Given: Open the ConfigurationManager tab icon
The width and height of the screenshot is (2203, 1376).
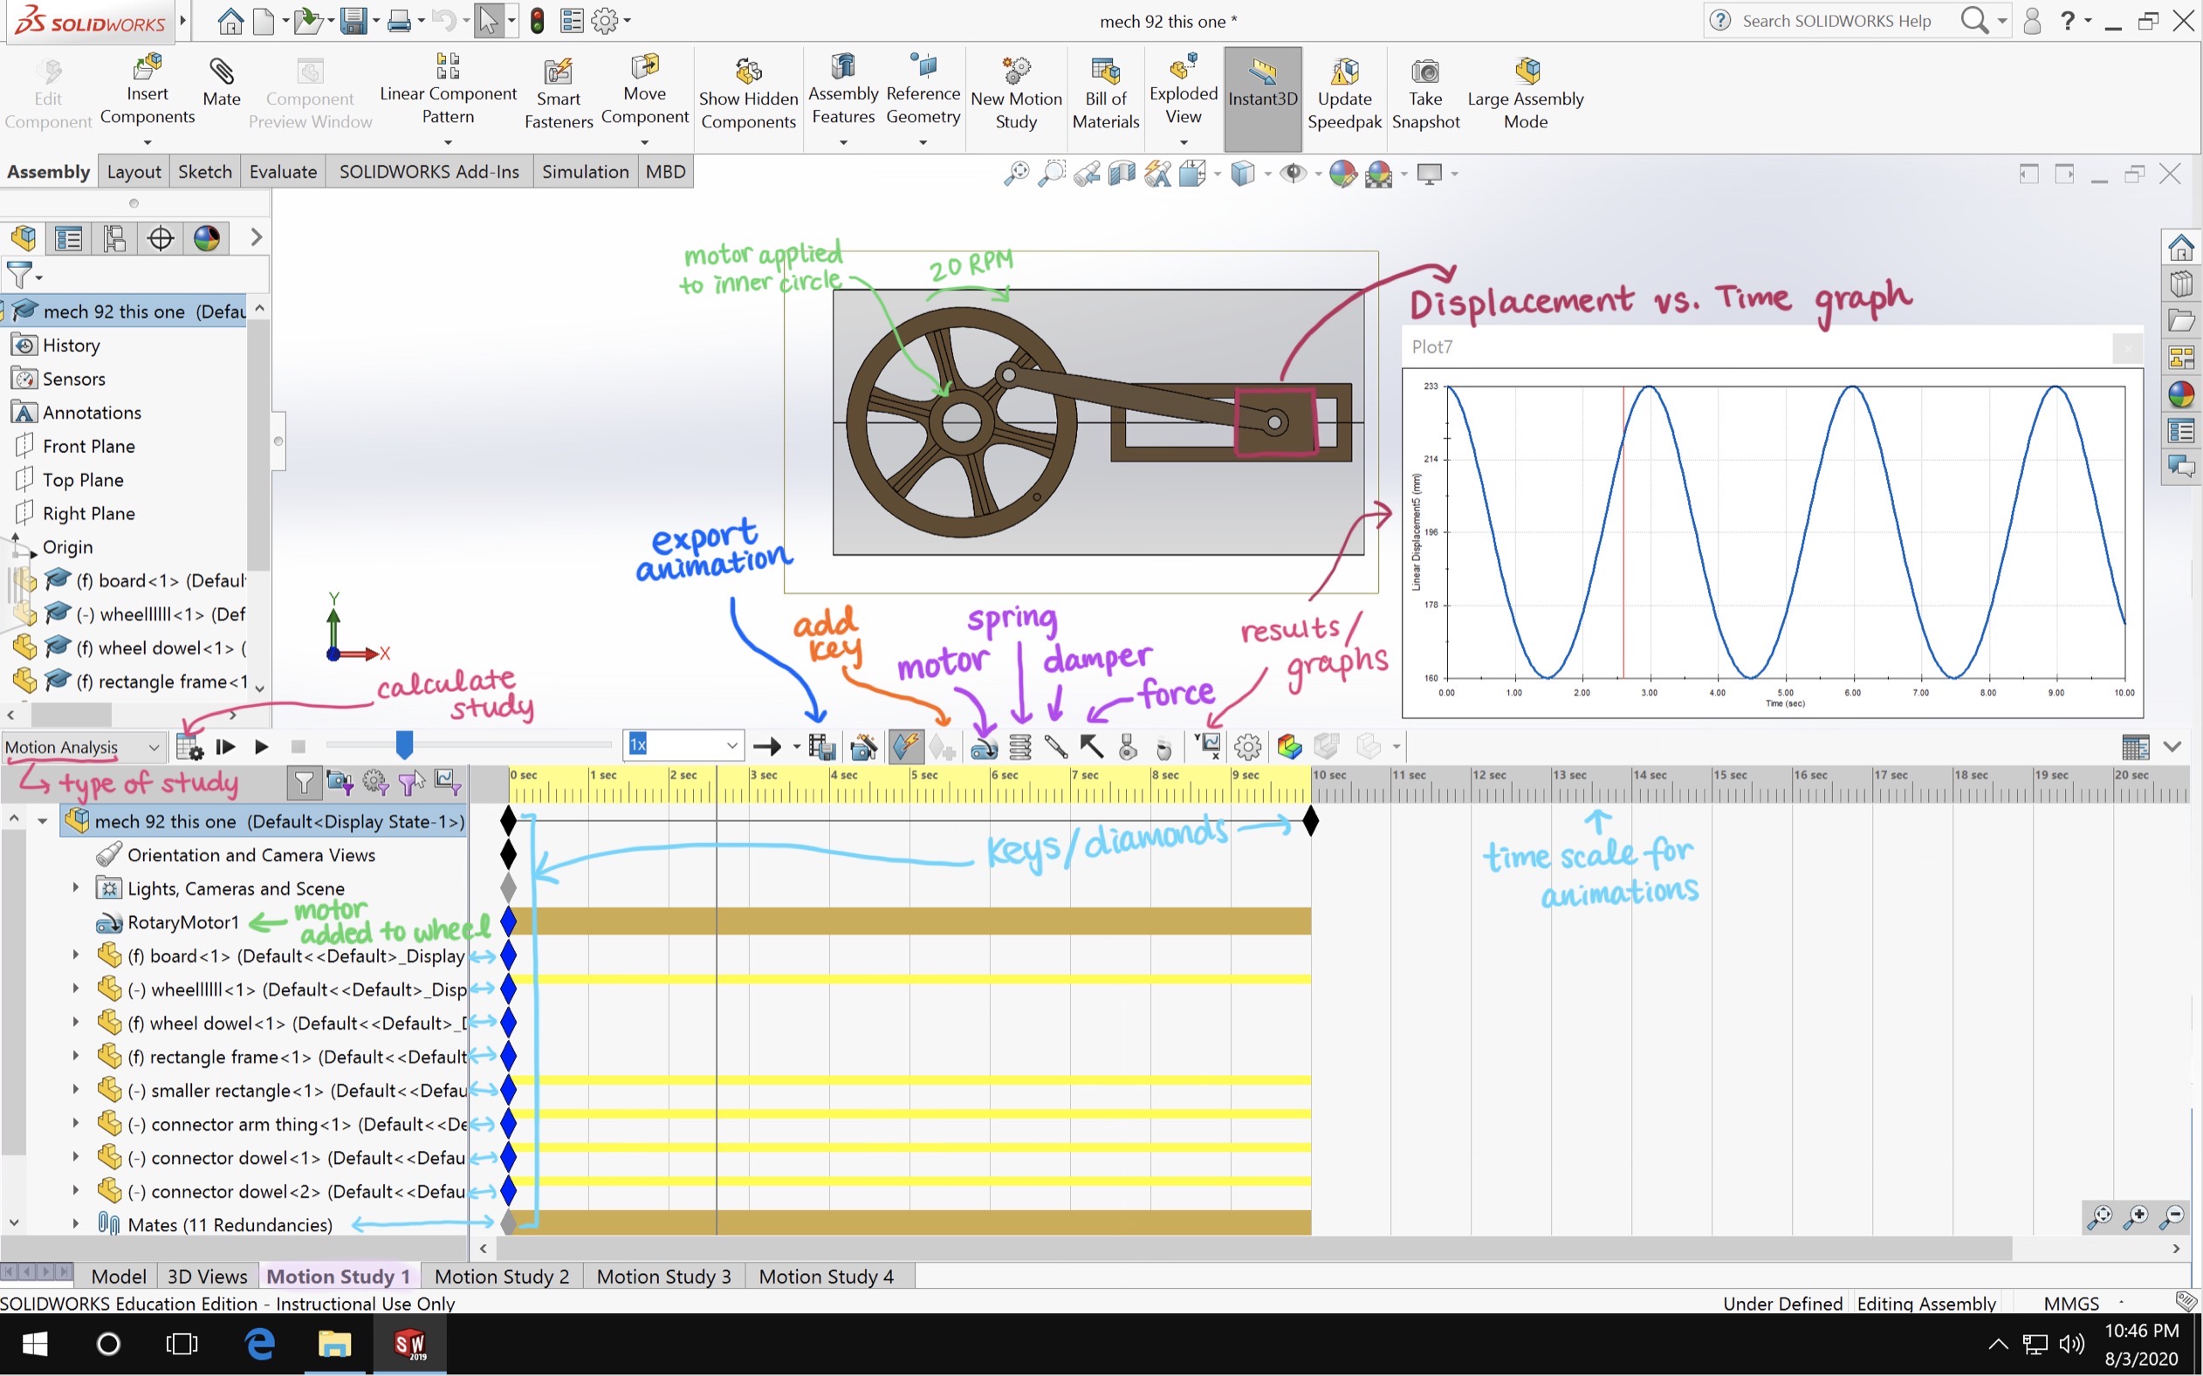Looking at the screenshot, I should click(114, 238).
